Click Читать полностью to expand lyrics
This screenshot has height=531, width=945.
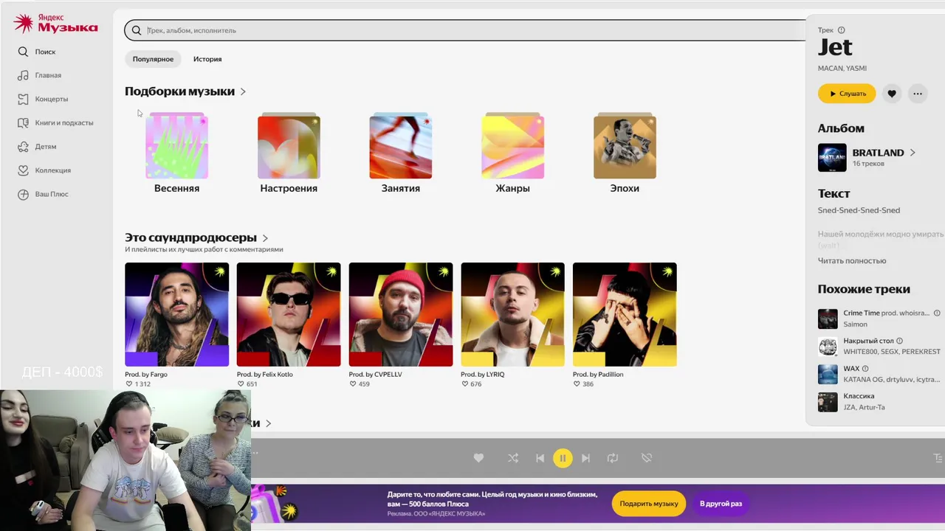pyautogui.click(x=852, y=261)
